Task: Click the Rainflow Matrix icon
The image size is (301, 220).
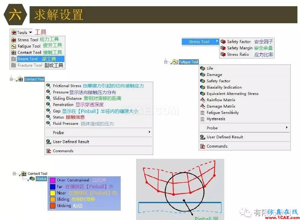Action: [203, 100]
